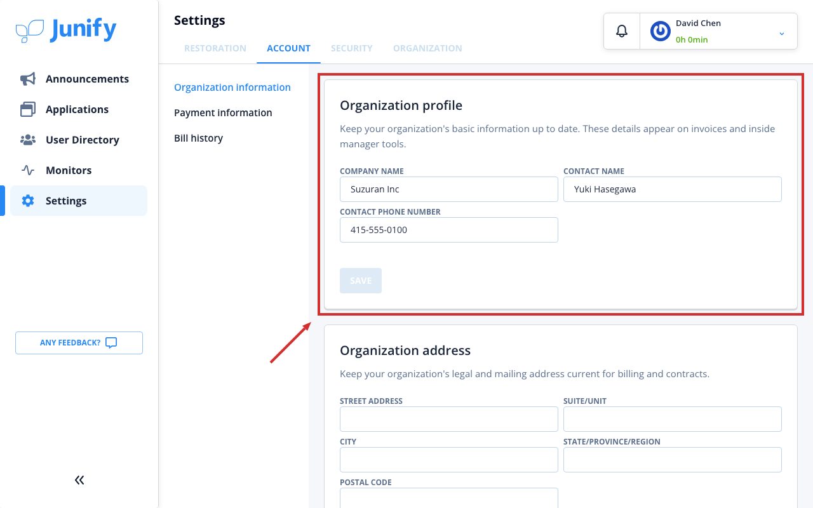This screenshot has width=813, height=508.
Task: Click the Settings page title
Action: click(199, 20)
